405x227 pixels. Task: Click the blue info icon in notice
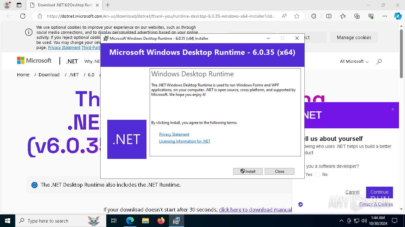34,185
